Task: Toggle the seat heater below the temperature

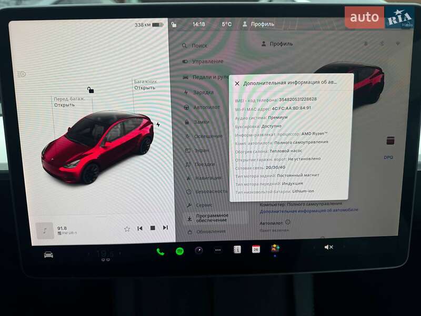Action: click(x=104, y=259)
